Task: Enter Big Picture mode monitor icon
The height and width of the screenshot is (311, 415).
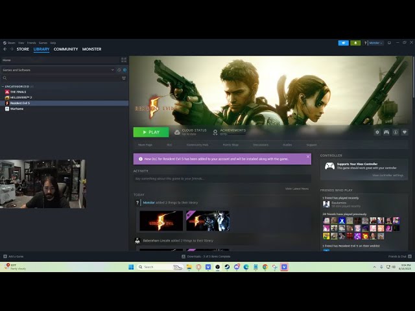Action: 389,43
